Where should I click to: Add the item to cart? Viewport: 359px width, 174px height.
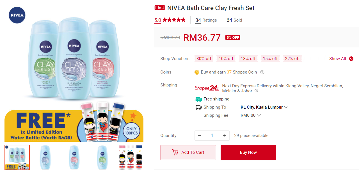[x=188, y=152]
